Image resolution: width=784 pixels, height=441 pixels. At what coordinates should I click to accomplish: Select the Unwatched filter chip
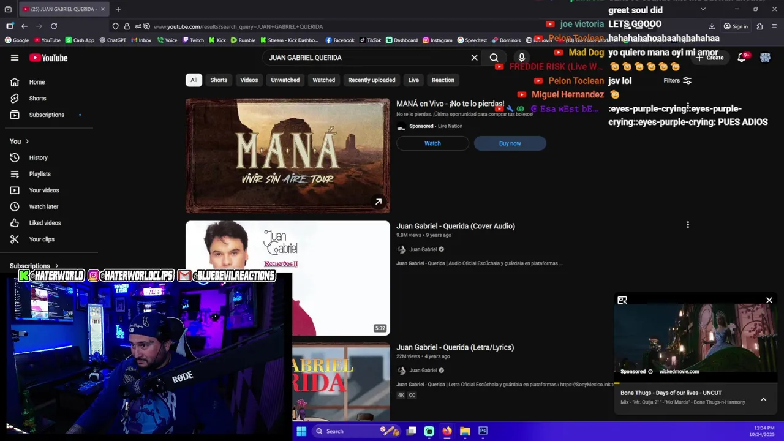[285, 80]
